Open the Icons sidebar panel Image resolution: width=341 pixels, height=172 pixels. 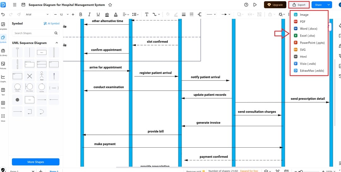[3, 104]
